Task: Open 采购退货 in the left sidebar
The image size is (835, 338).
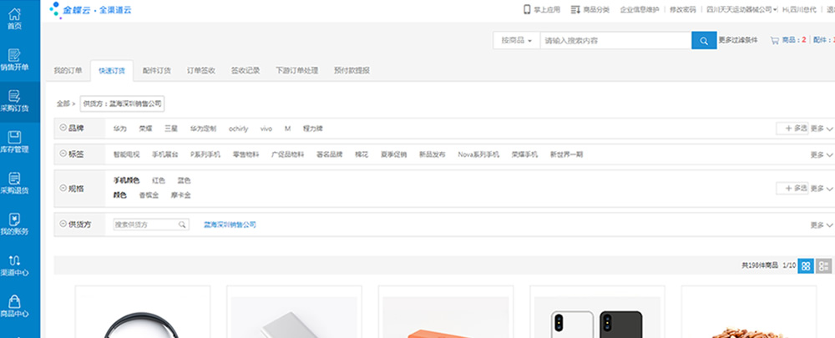Action: coord(15,183)
